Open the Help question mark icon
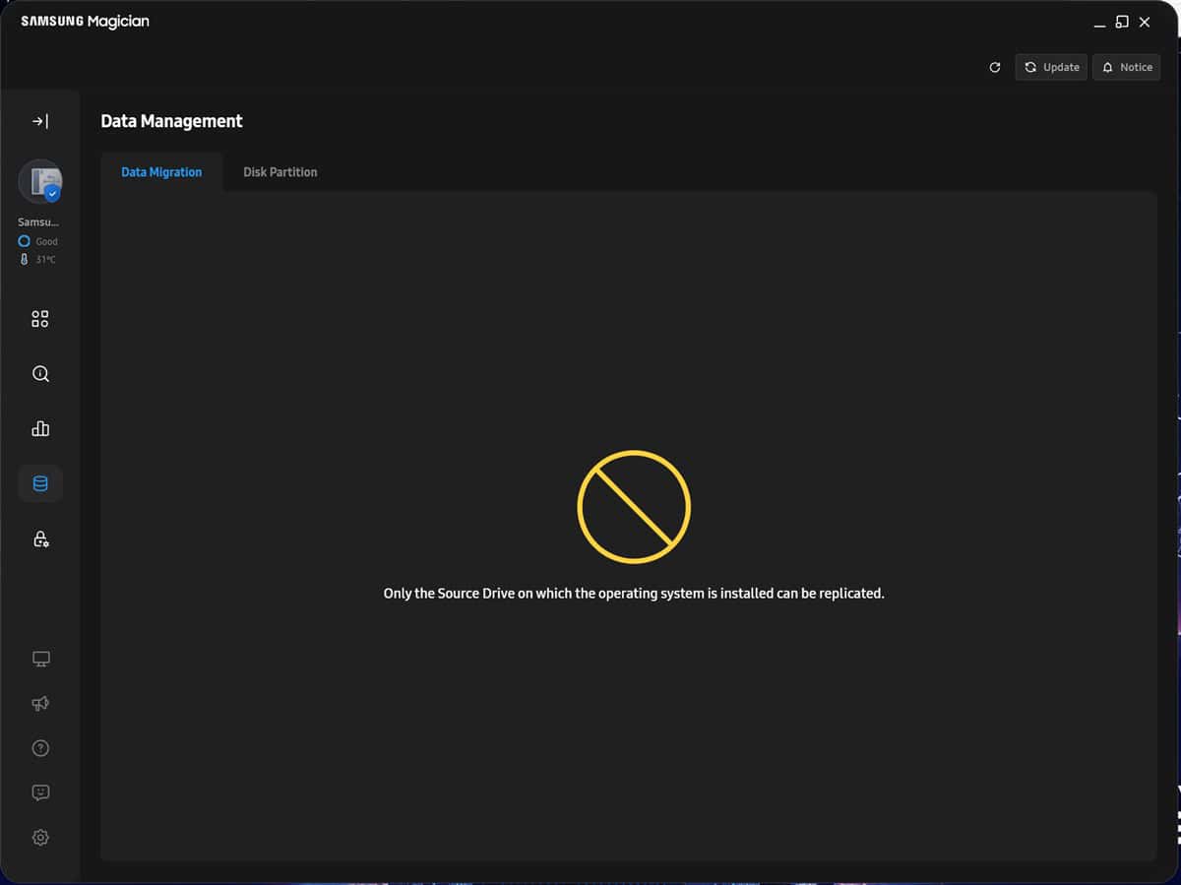This screenshot has width=1181, height=885. point(40,748)
